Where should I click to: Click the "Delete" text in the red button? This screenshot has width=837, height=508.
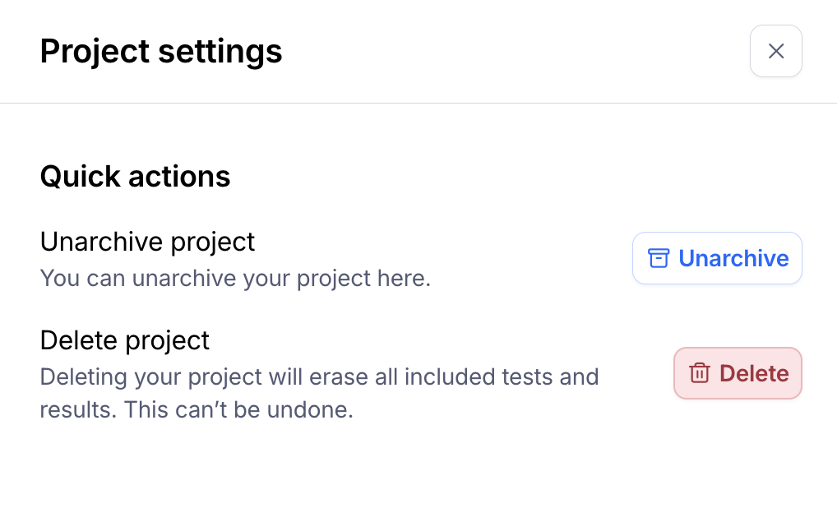(x=754, y=373)
